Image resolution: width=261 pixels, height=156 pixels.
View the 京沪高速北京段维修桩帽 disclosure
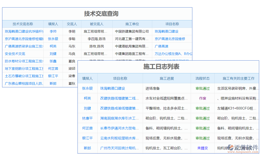pos(22,39)
